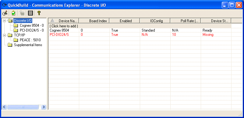
Task: Close the Communications Explorer window
Action: (x=239, y=5)
